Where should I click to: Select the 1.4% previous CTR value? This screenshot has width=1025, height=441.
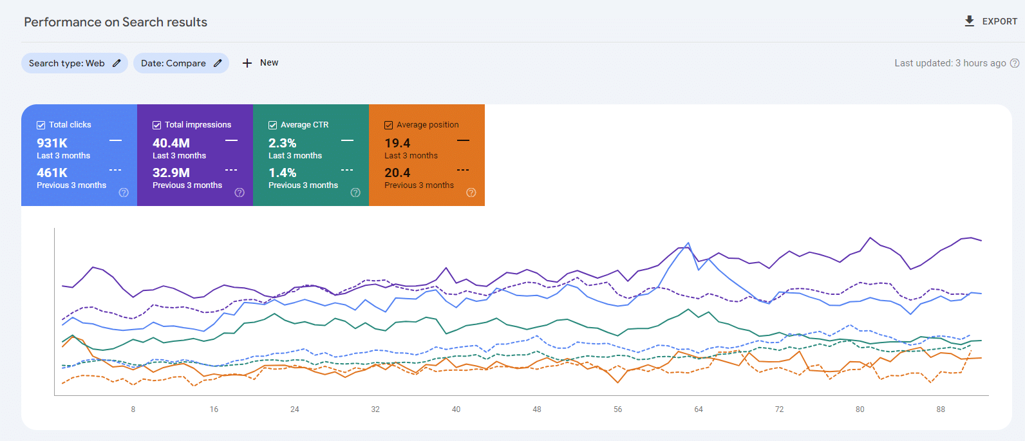283,173
